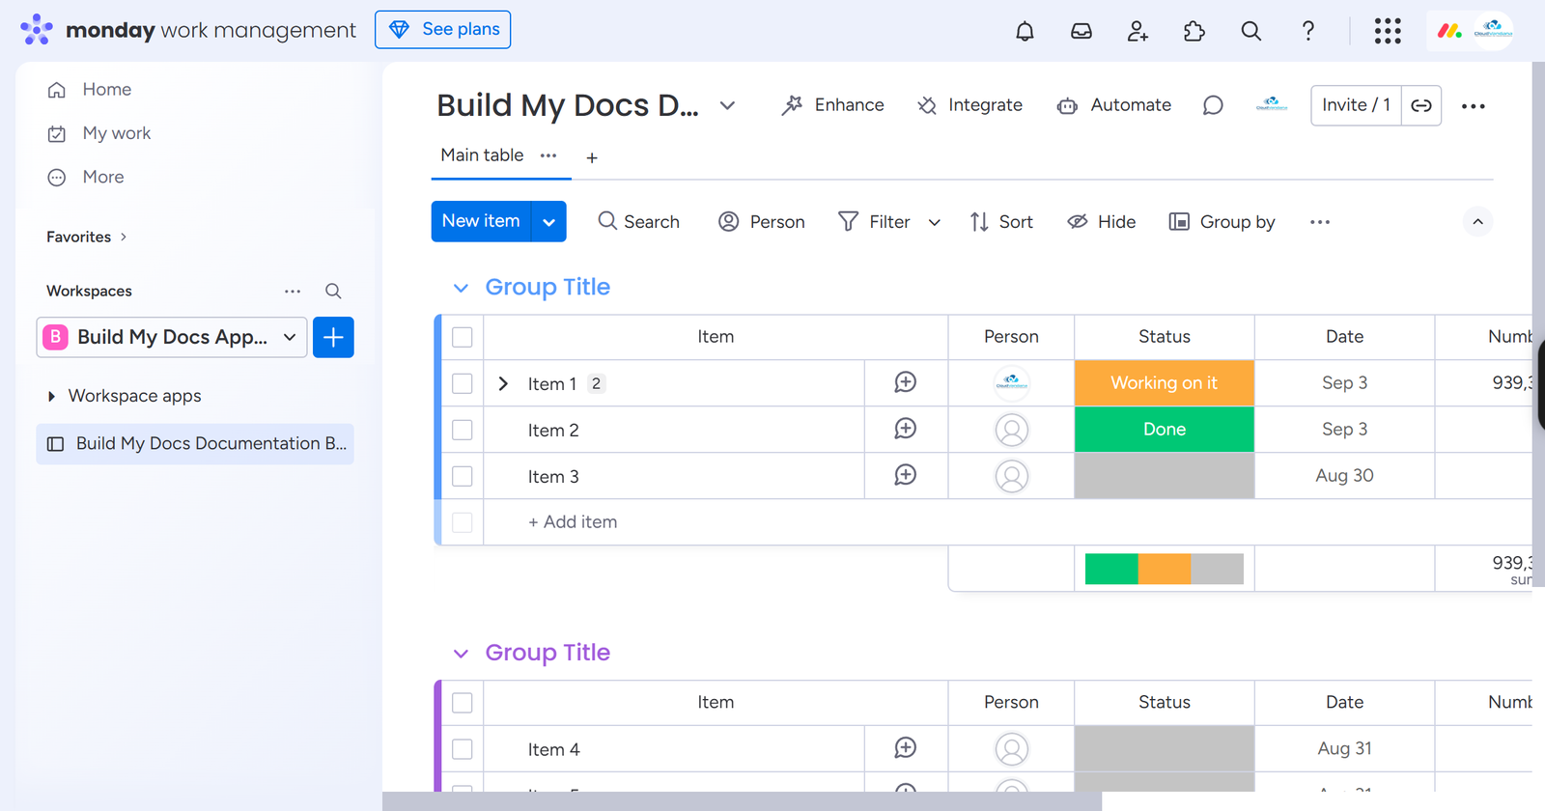Check the Item 1 row checkbox

click(x=463, y=383)
